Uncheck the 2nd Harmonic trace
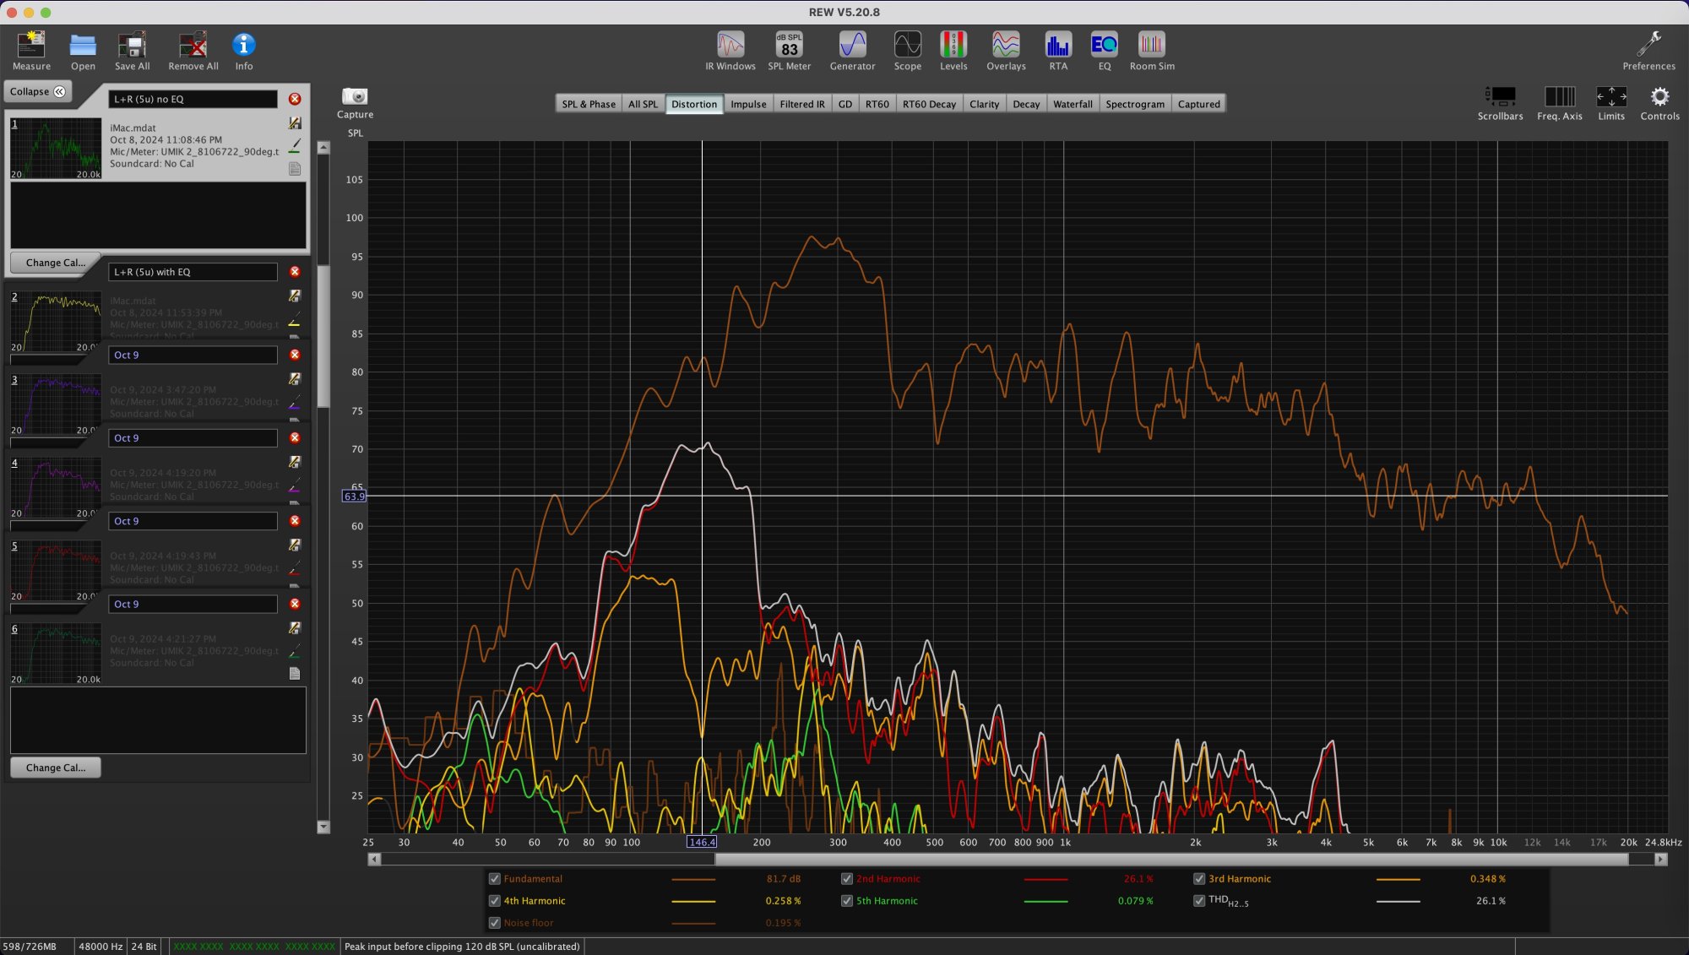1689x955 pixels. tap(847, 879)
